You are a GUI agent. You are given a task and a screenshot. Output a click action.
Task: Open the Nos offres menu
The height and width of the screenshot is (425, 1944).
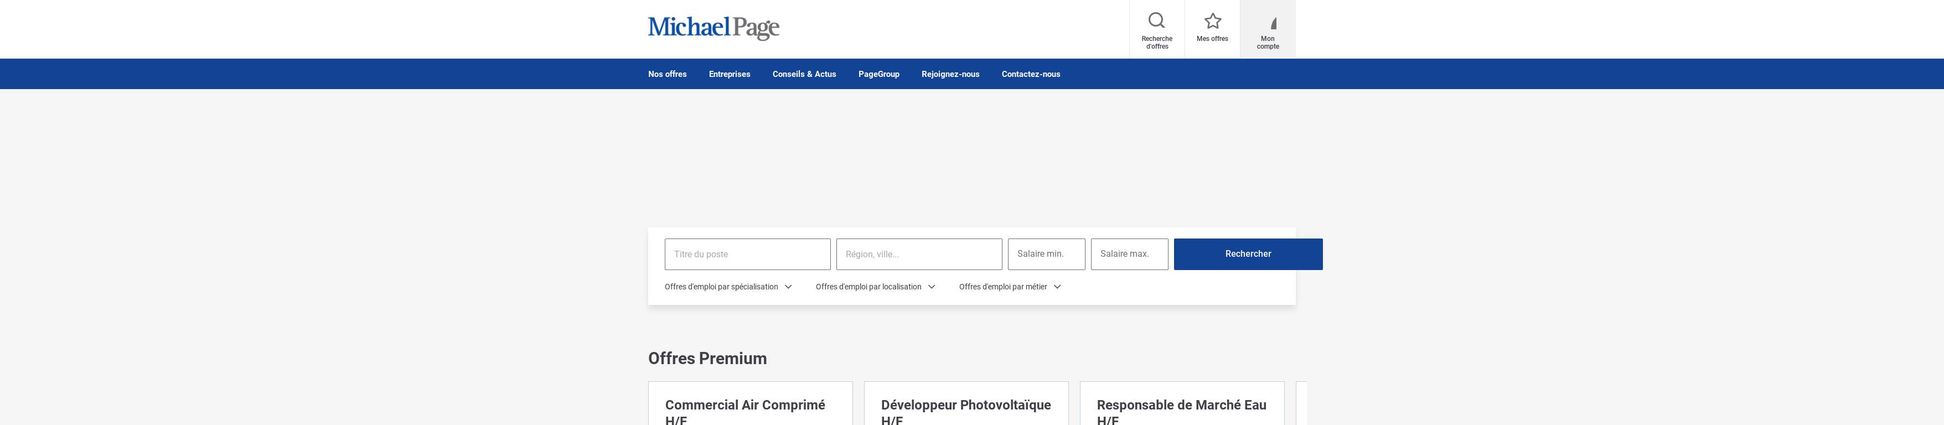(667, 74)
